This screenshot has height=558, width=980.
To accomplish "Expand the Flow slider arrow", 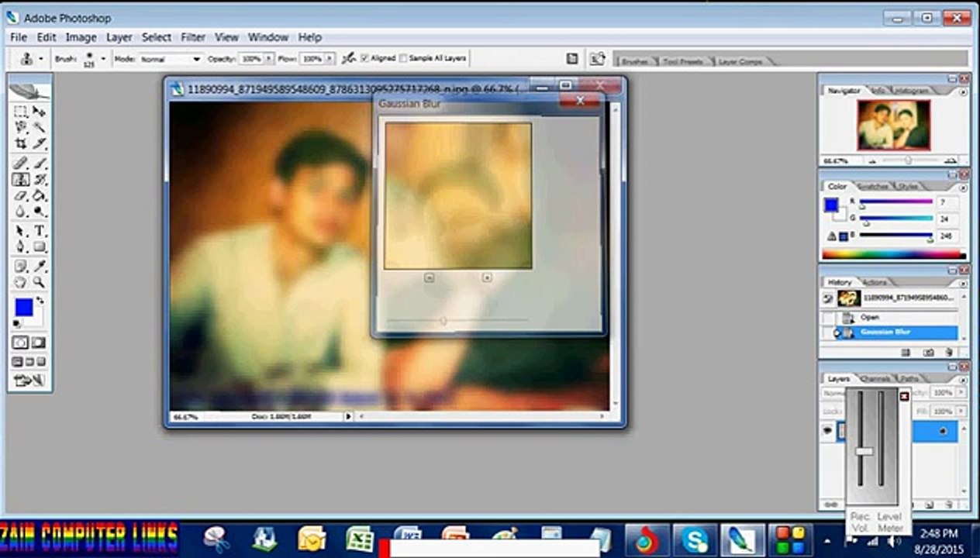I will [330, 58].
